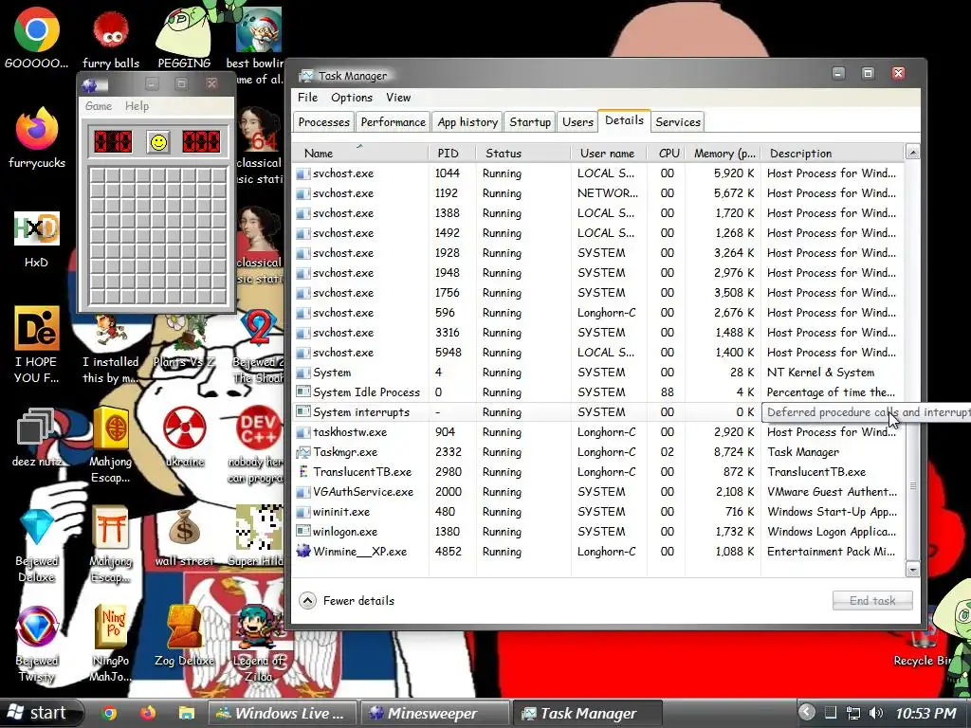Sort processes by Name column header

[x=359, y=153]
